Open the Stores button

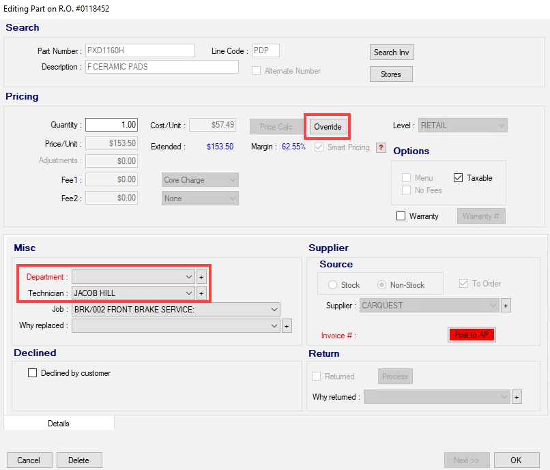click(x=391, y=74)
